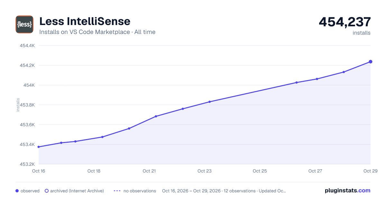Click the 453.6K y-axis label
This screenshot has height=202, width=386.
click(x=27, y=125)
